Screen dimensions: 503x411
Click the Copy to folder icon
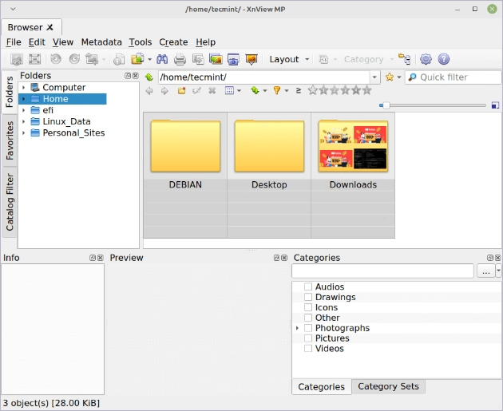(119, 59)
